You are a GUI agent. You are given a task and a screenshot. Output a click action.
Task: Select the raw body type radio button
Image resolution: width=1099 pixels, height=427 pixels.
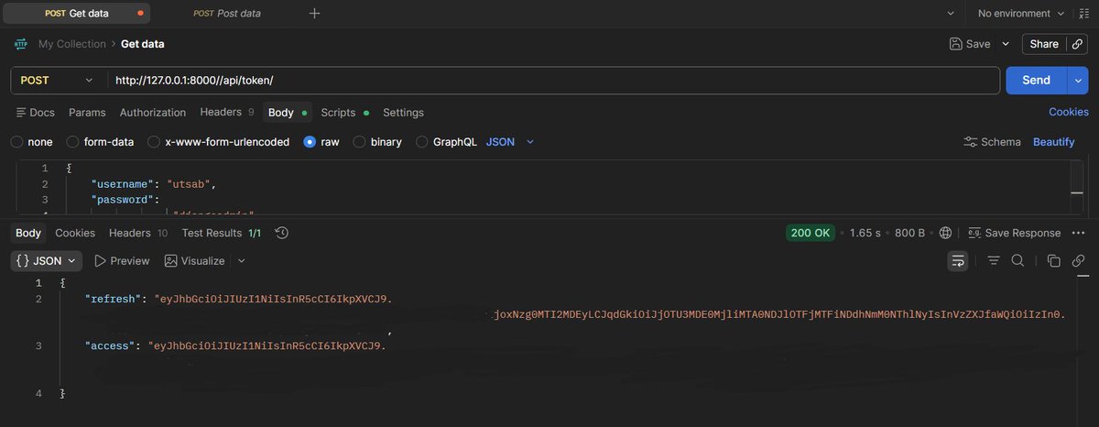(x=310, y=142)
